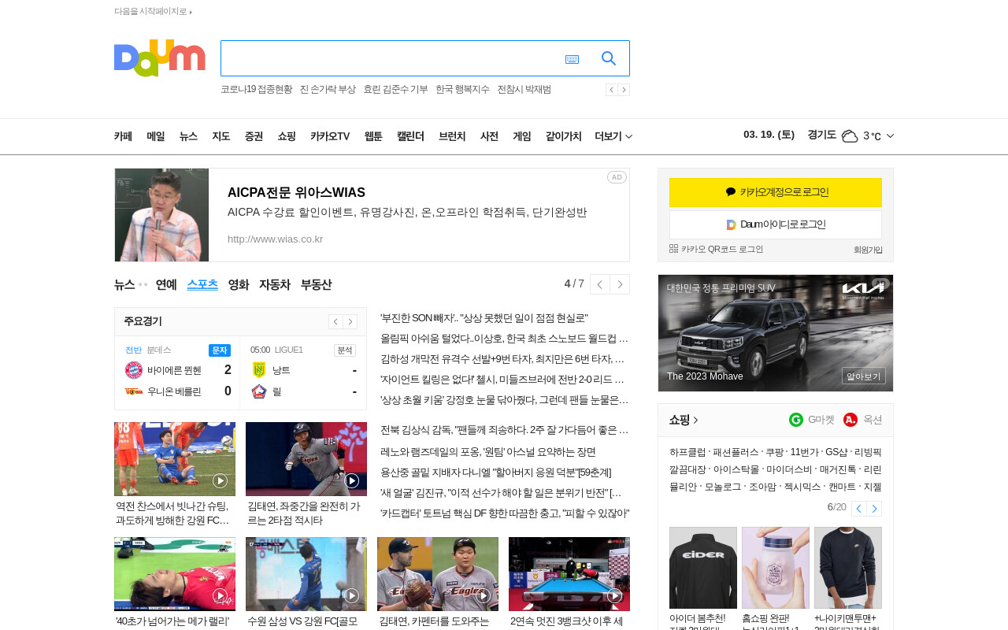Open the 사전 menu item
The height and width of the screenshot is (630, 1008).
pyautogui.click(x=489, y=136)
